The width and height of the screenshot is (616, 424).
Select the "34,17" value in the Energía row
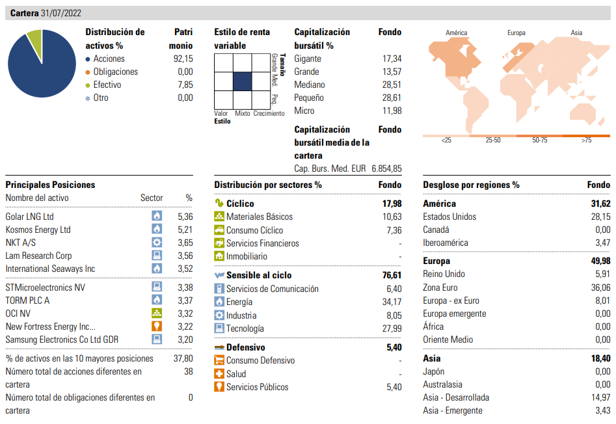392,302
